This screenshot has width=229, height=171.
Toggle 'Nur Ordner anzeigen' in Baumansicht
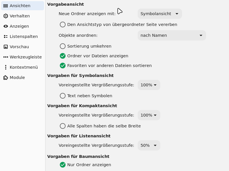pos(63,165)
